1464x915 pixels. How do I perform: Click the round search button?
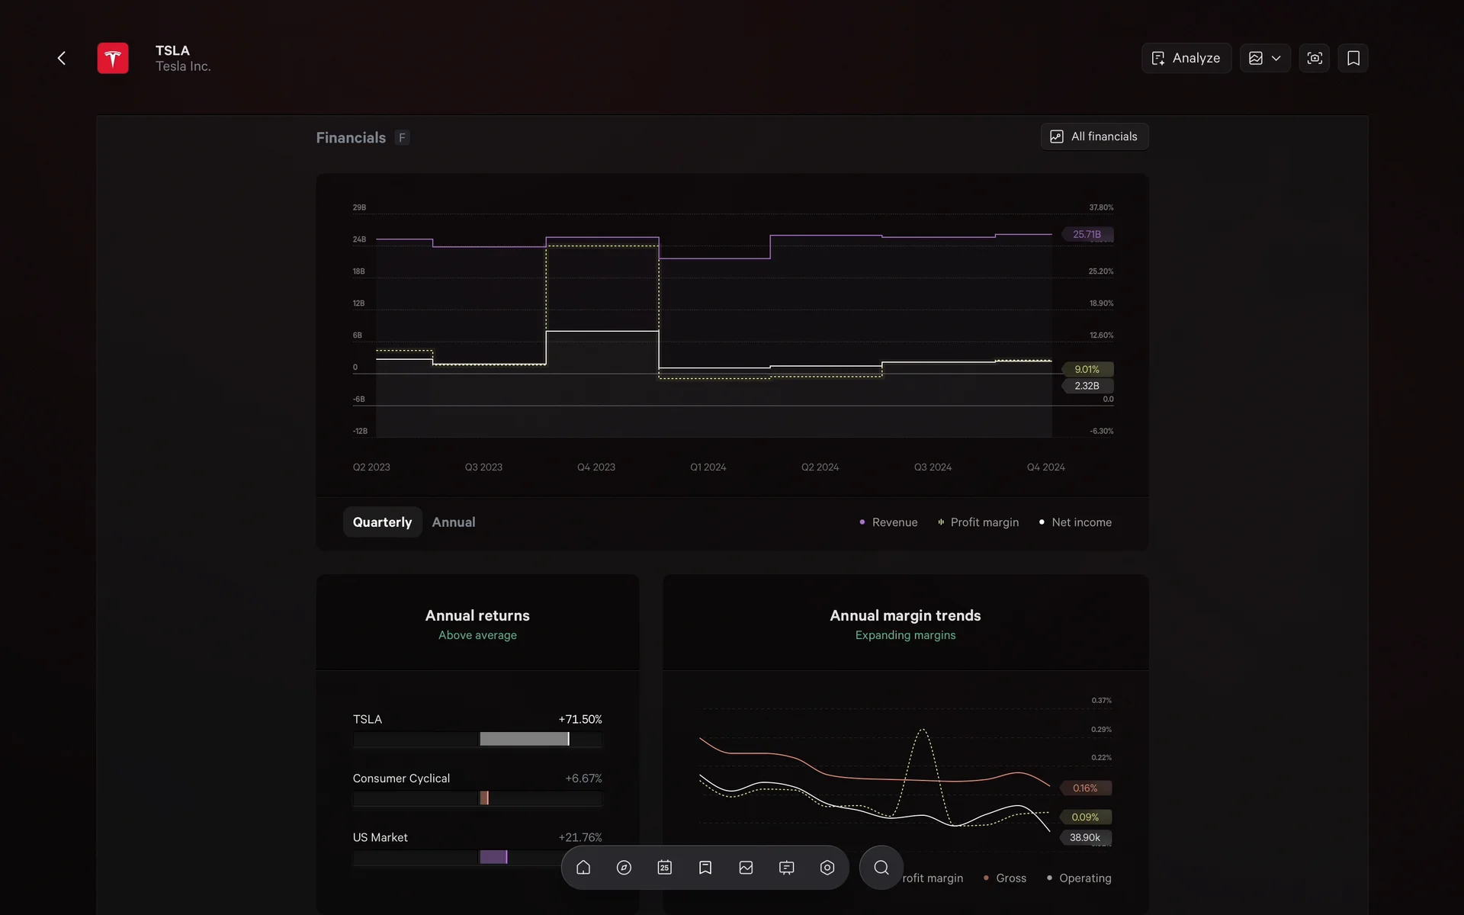click(x=881, y=868)
